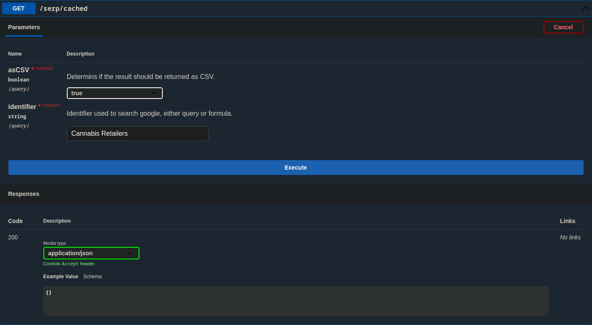Click the asCSV description text

tap(141, 77)
